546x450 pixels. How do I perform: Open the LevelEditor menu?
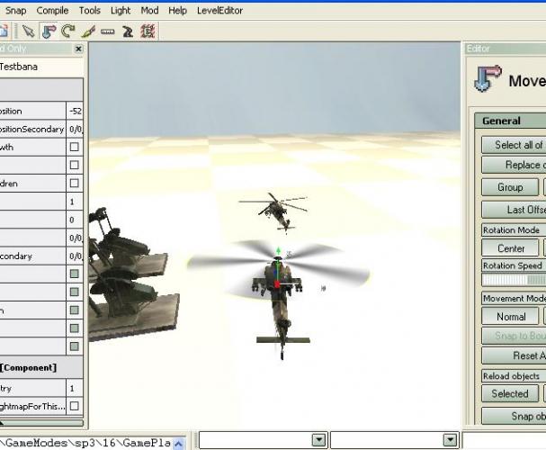tap(221, 11)
